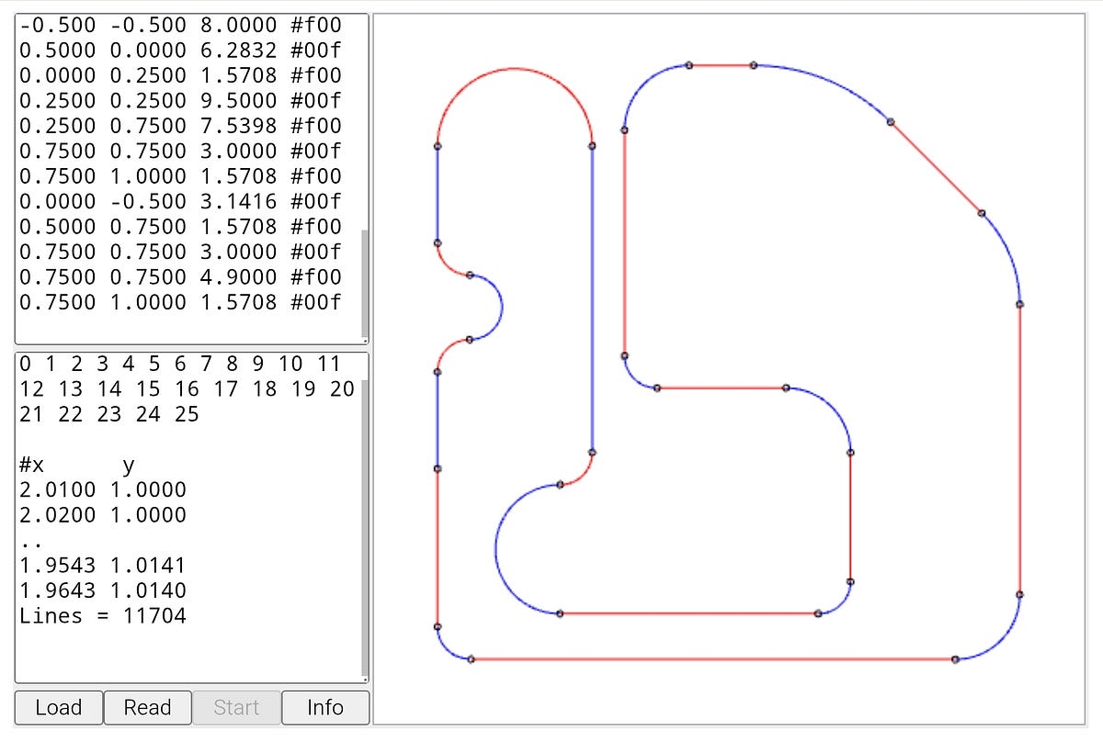Click the node marker at the bottom-right corner
The width and height of the screenshot is (1103, 753).
click(x=1018, y=594)
